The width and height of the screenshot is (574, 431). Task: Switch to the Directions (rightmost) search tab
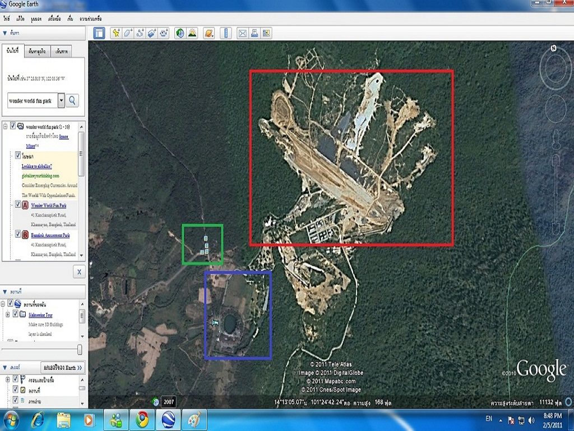tap(61, 52)
